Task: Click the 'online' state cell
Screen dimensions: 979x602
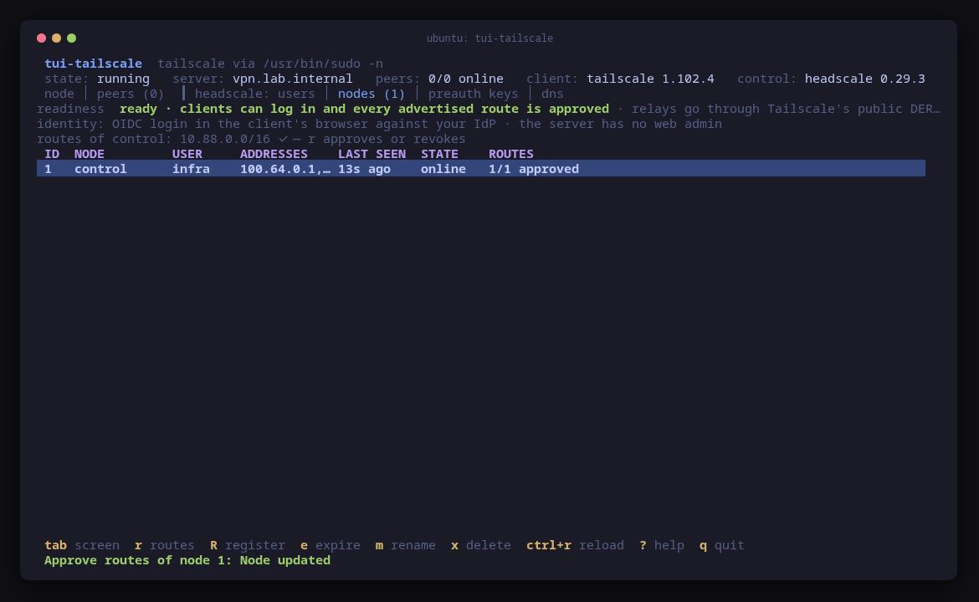Action: (x=443, y=168)
